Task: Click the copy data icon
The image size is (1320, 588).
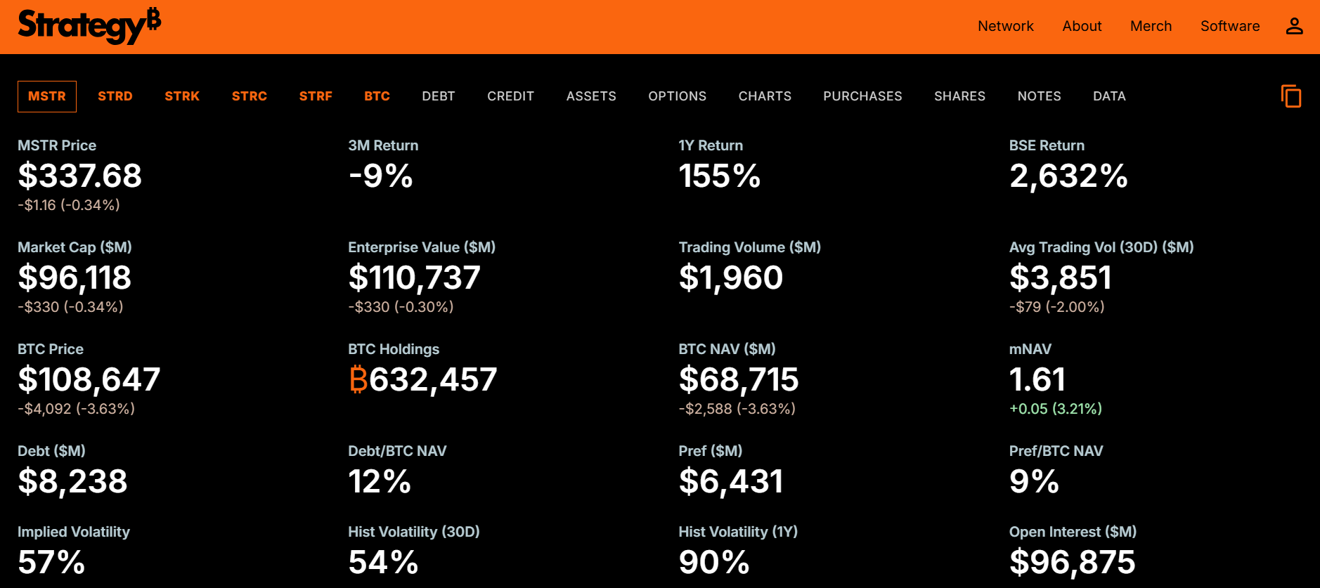Action: pyautogui.click(x=1291, y=96)
